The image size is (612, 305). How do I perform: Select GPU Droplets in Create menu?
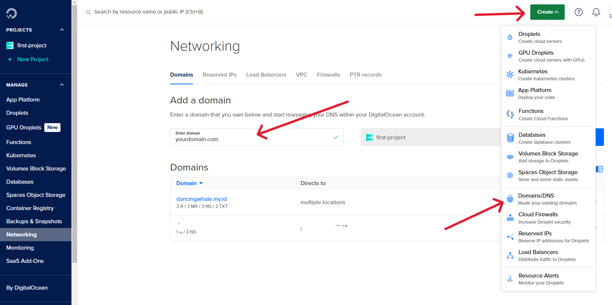click(x=548, y=56)
